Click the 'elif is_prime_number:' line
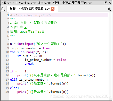 pos(29,80)
